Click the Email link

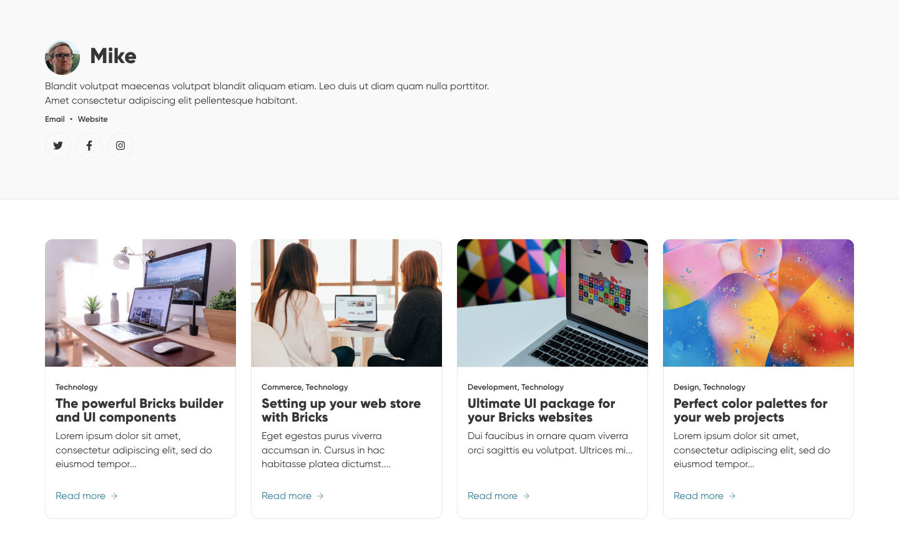(x=55, y=119)
